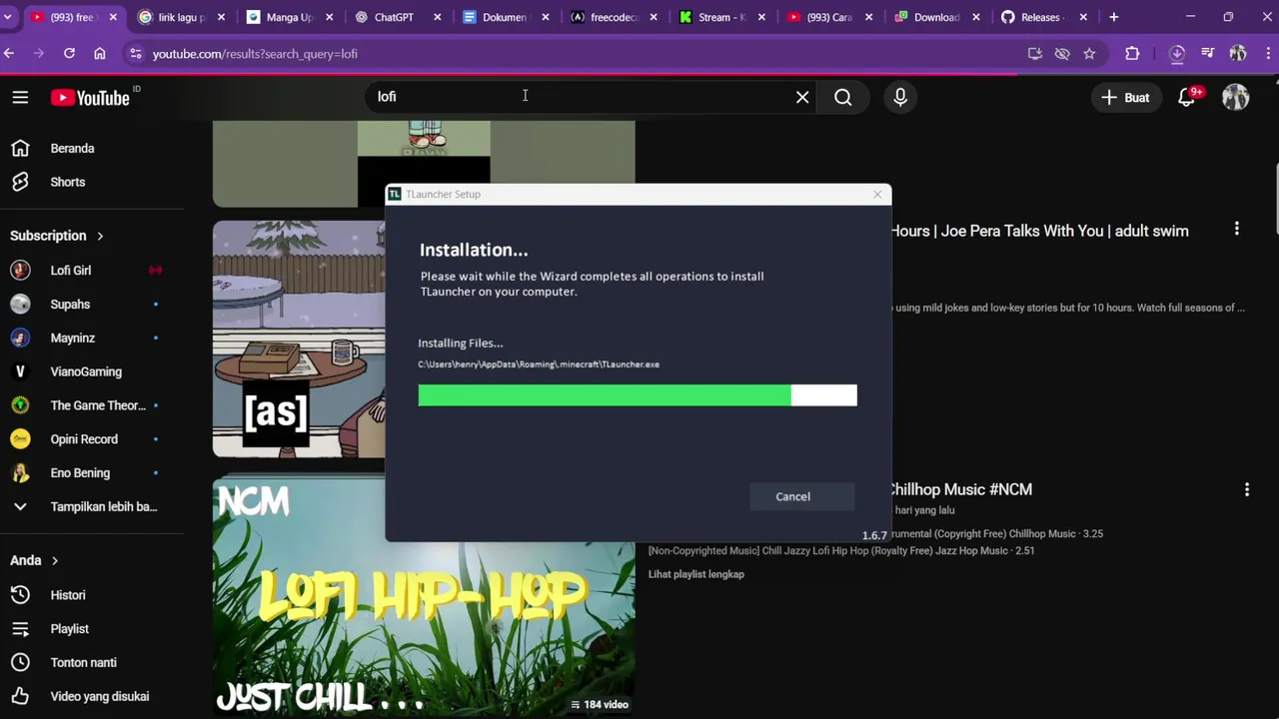Run the search with the magnifier icon

pyautogui.click(x=843, y=97)
